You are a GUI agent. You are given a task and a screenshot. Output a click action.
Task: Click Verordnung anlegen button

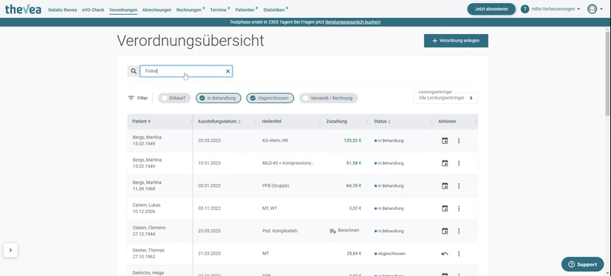tap(456, 41)
